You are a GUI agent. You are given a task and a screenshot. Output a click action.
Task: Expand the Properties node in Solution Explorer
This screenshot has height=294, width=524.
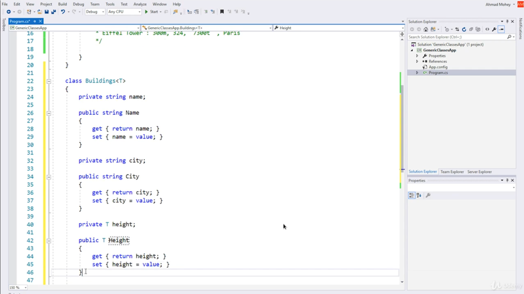[417, 56]
